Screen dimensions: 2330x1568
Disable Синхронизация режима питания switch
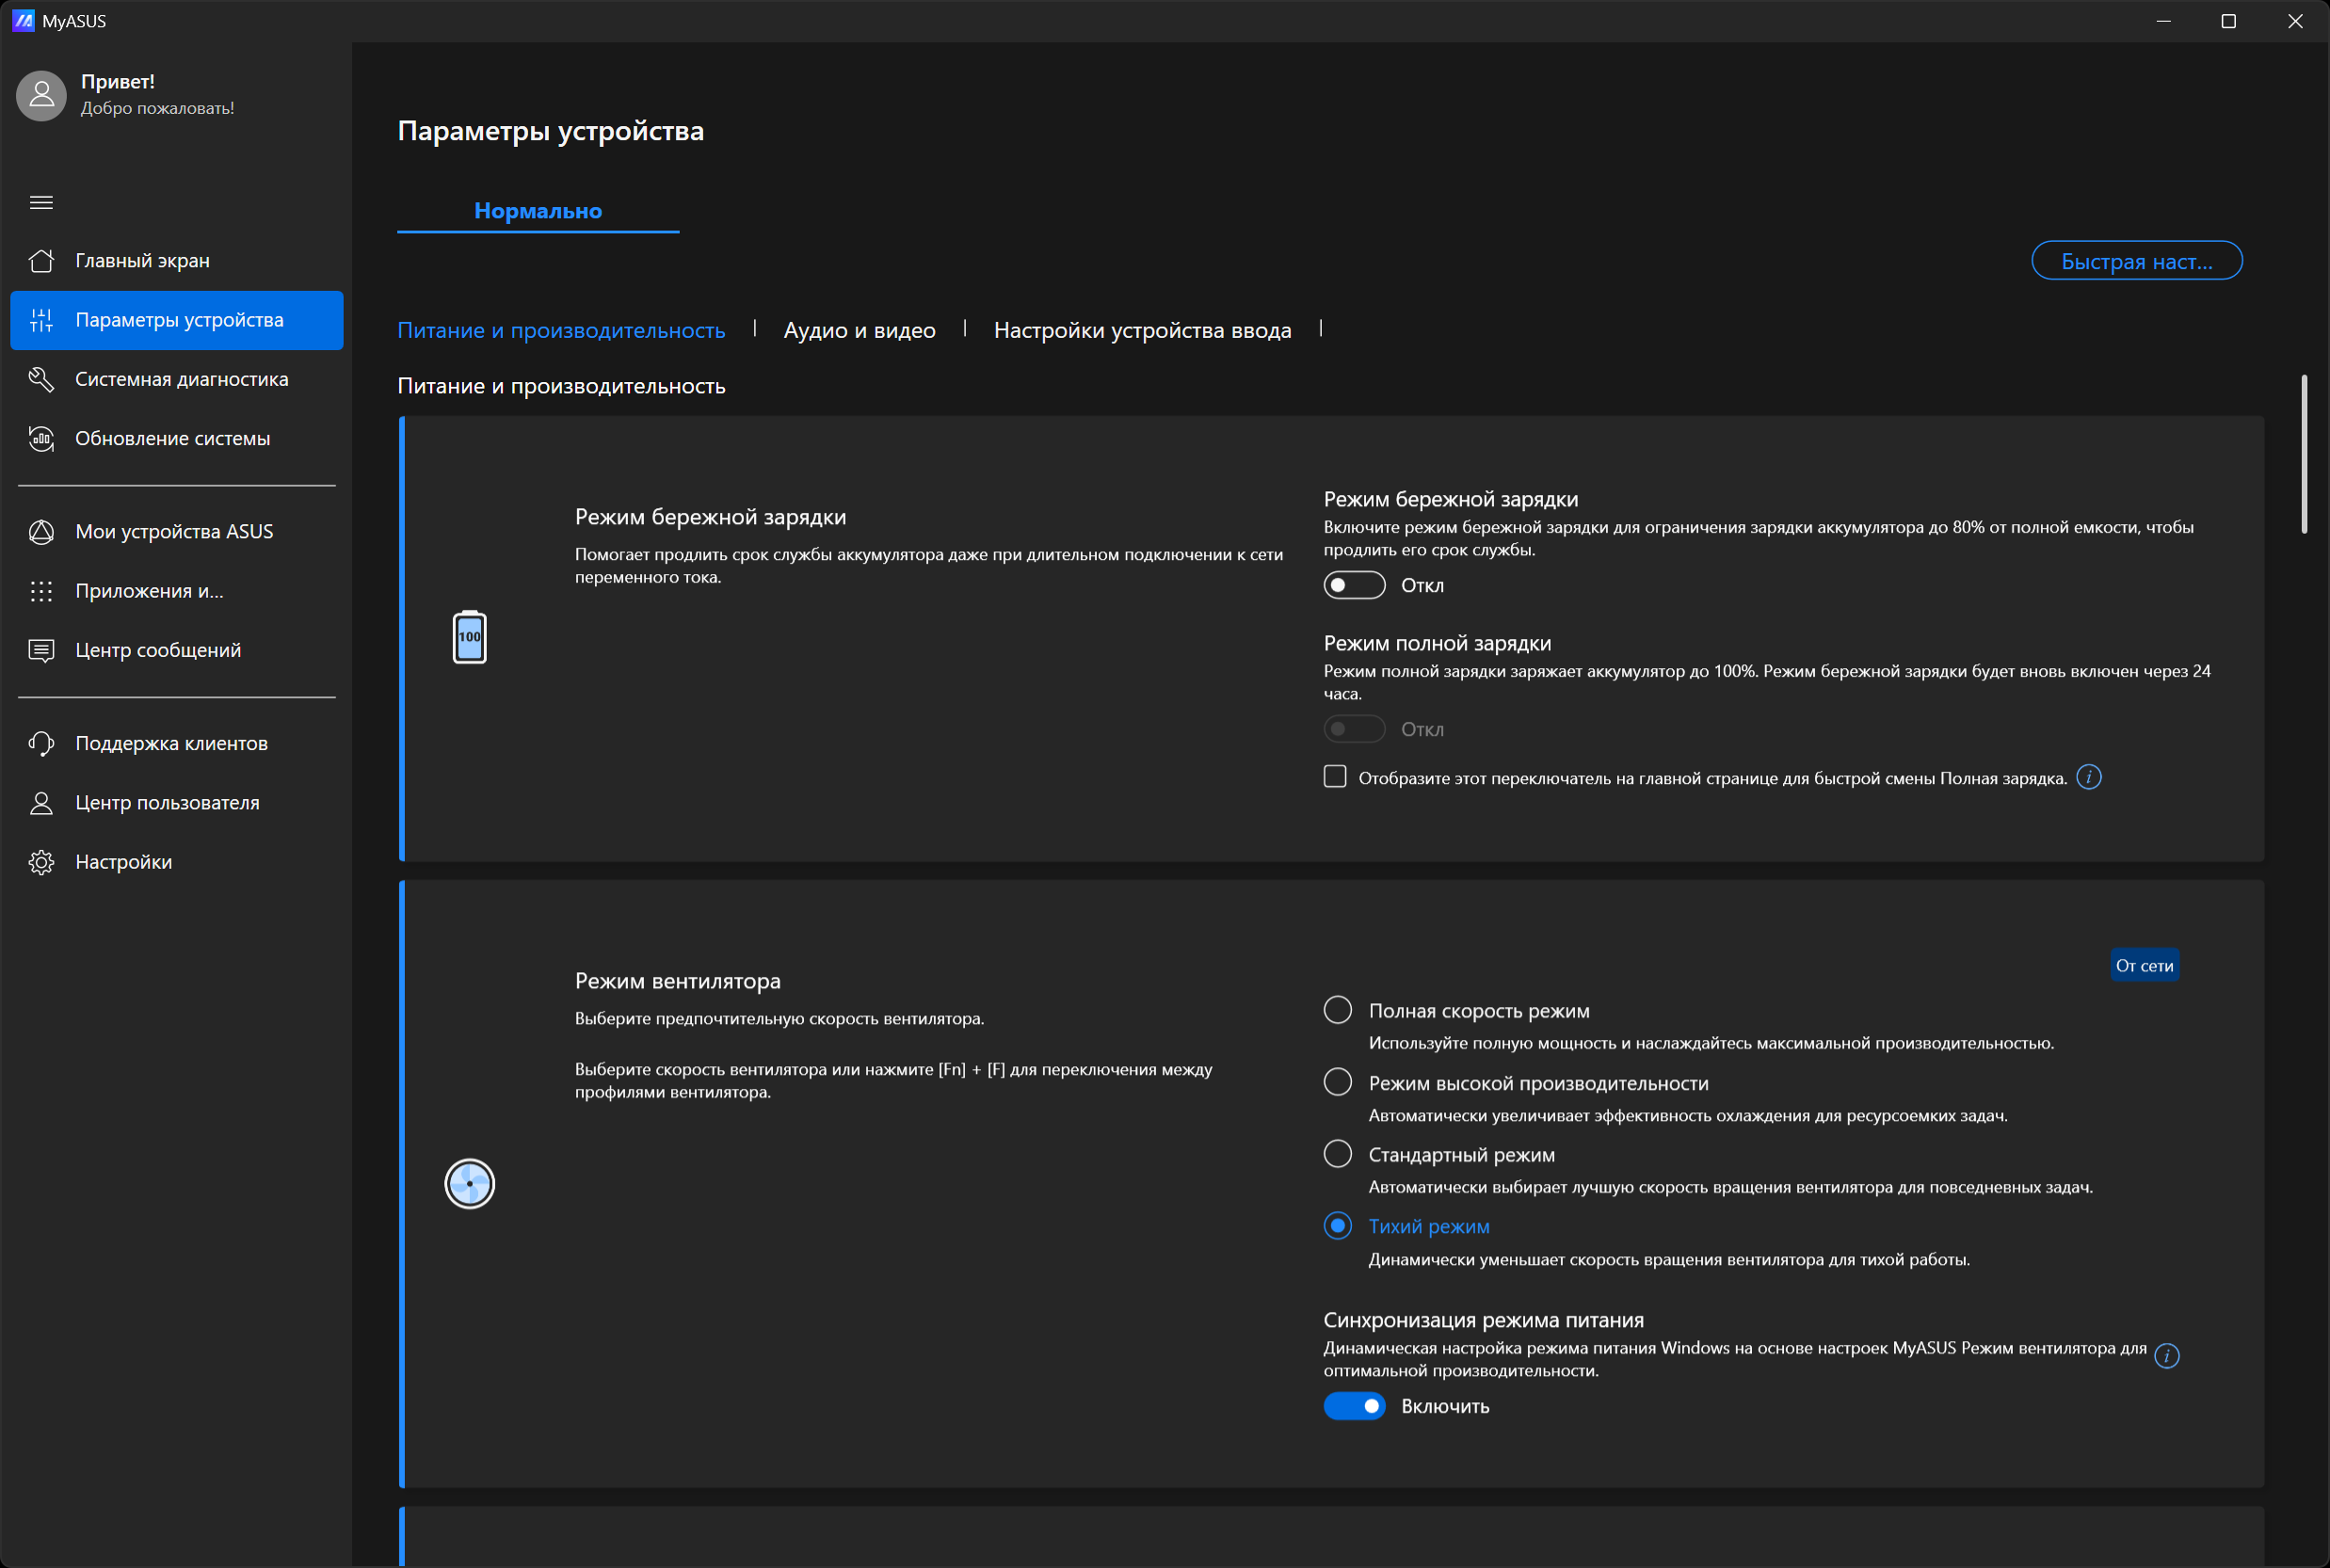1353,1406
